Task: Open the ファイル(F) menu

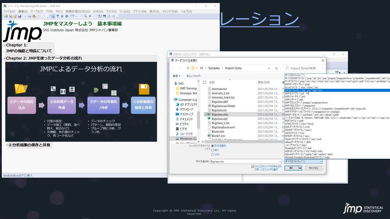Action: click(9, 12)
